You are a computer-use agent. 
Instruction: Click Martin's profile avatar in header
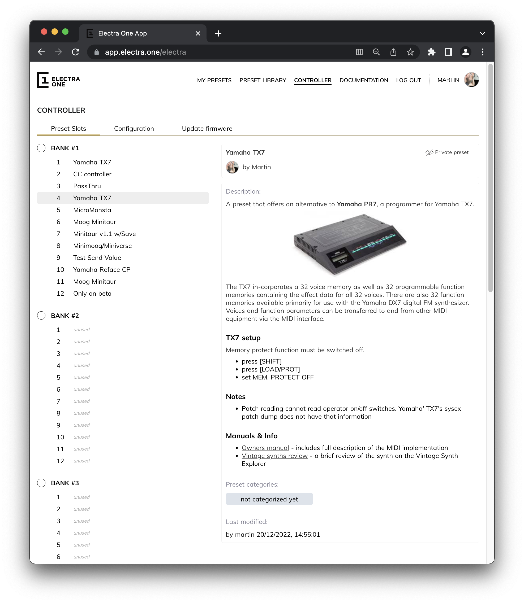[471, 80]
